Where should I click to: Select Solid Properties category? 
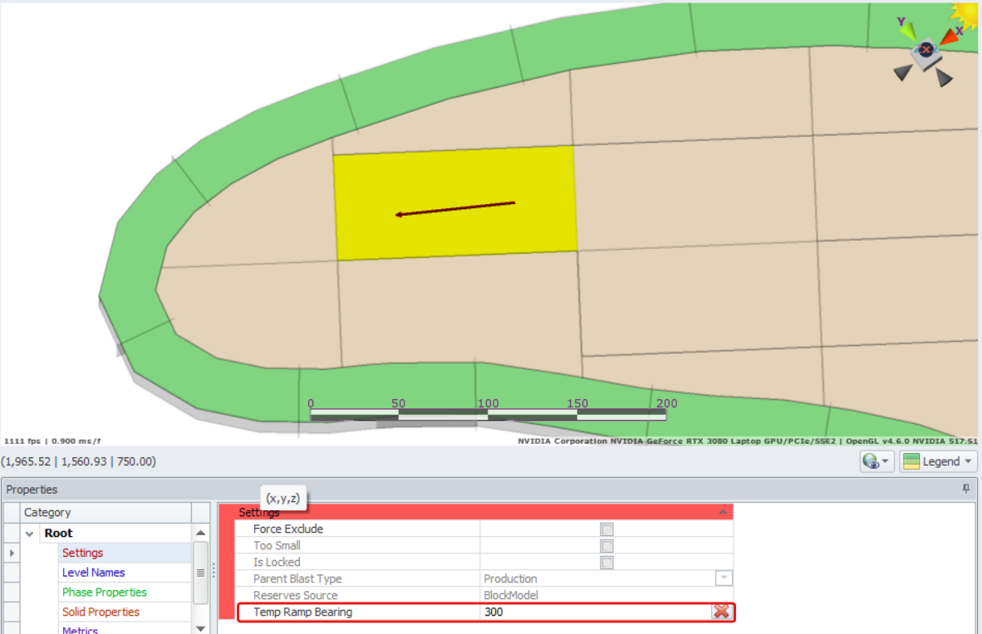pos(101,612)
